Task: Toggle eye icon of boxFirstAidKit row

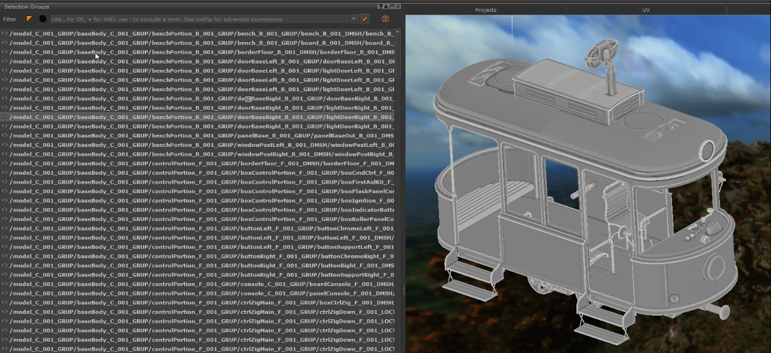Action: click(5, 182)
